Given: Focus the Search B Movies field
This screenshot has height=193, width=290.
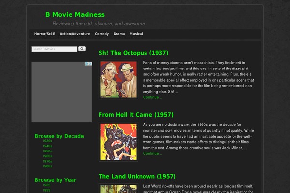Looking at the screenshot, I should coord(54,49).
